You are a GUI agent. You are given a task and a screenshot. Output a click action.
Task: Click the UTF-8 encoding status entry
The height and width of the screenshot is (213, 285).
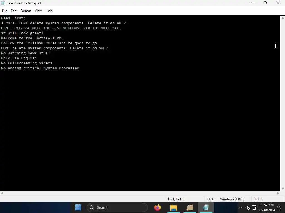point(258,199)
